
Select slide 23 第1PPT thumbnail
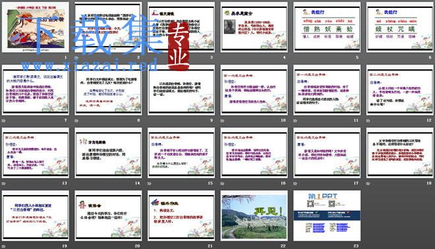tap(327, 215)
